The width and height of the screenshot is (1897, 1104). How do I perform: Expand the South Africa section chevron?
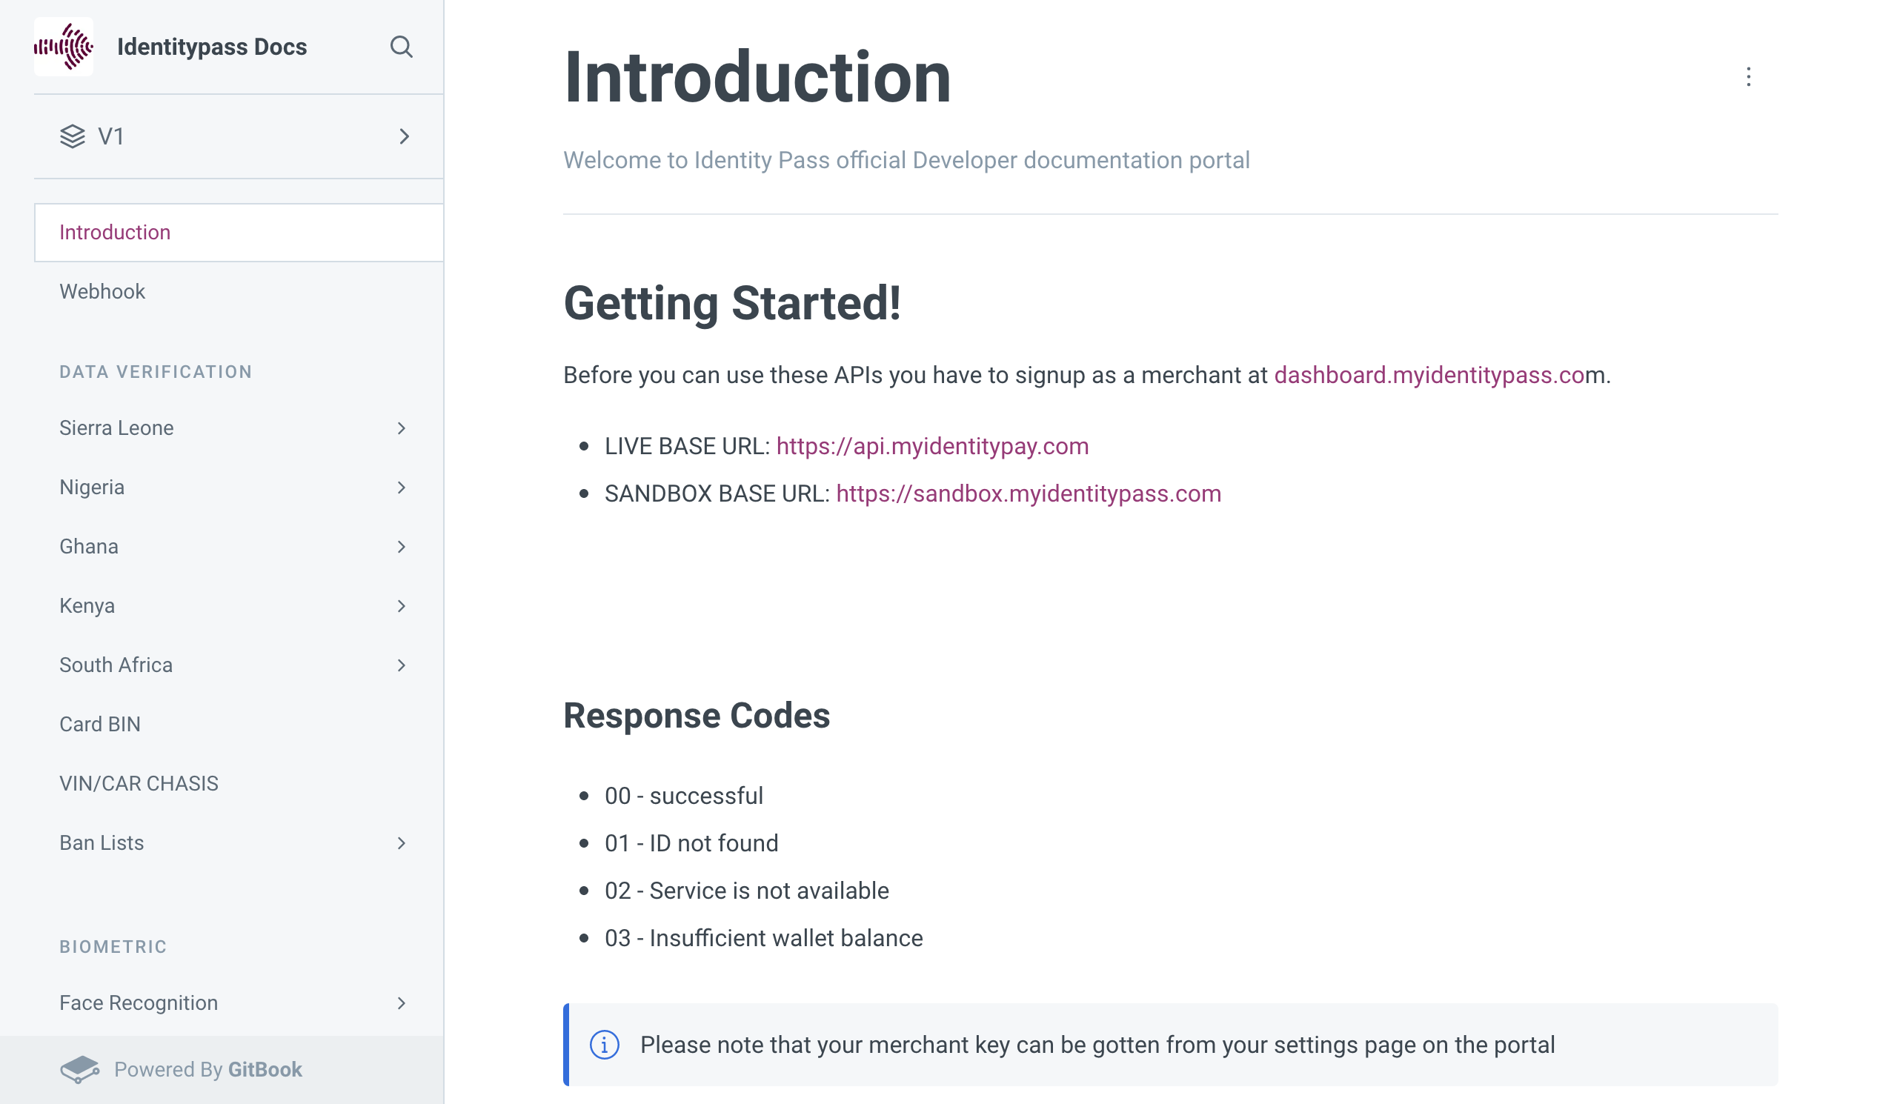coord(401,665)
